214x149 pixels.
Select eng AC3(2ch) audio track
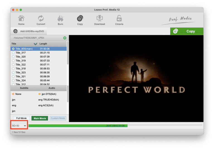tap(46, 105)
